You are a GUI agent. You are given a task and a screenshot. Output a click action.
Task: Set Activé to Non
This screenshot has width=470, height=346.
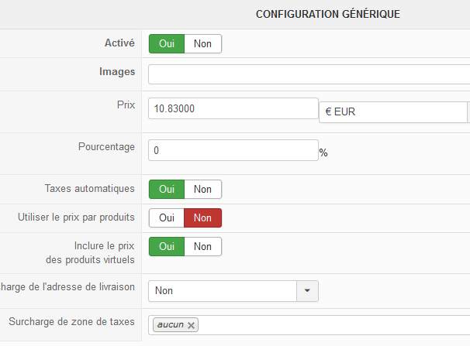point(202,44)
